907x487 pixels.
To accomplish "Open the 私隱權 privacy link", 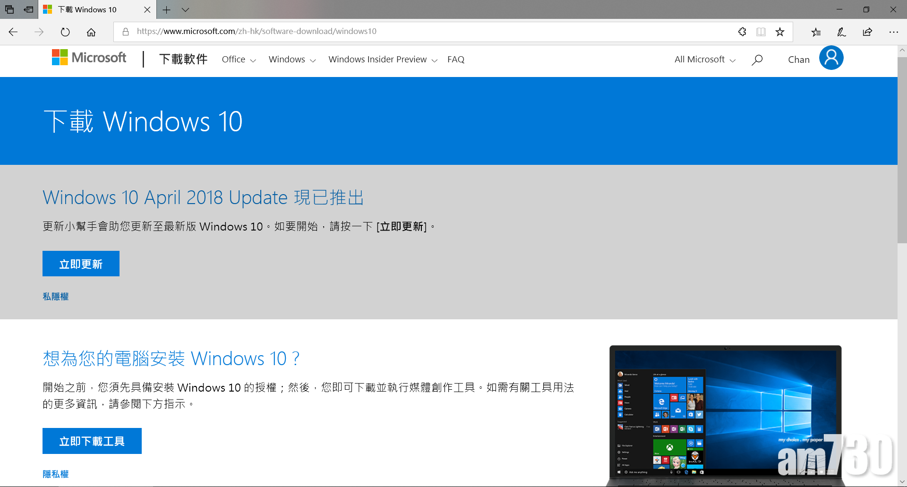I will [x=55, y=296].
